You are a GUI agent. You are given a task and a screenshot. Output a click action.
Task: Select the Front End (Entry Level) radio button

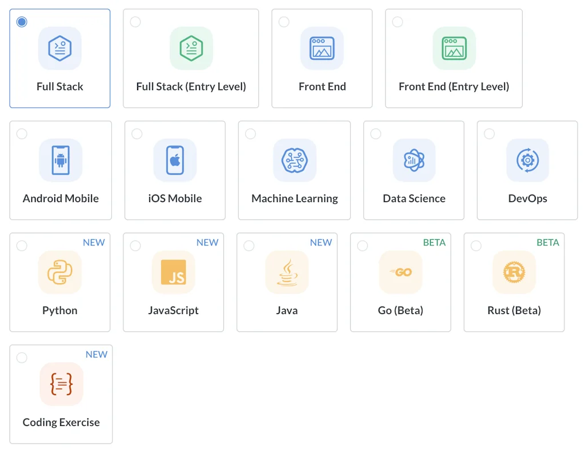click(x=398, y=22)
